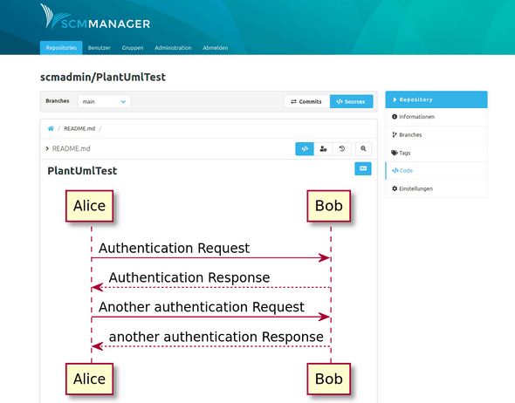
Task: Open the Gruppen tab
Action: pyautogui.click(x=133, y=48)
